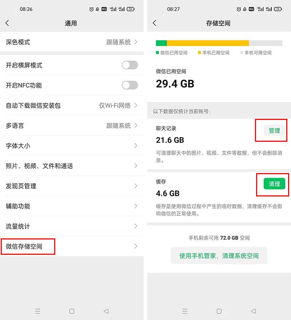
Task: Click green 清理 button for 缓存
Action: tap(274, 184)
